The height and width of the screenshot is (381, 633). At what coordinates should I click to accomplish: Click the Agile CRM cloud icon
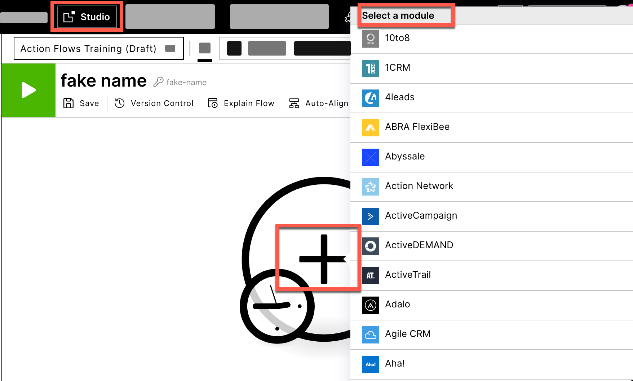tap(371, 335)
